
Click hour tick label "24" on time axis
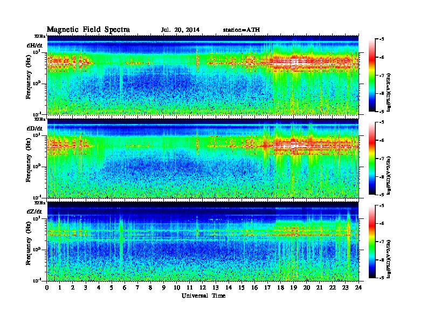tap(359, 287)
